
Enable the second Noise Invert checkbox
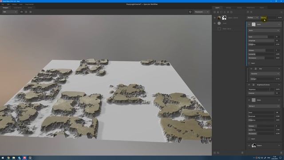pyautogui.click(x=249, y=139)
